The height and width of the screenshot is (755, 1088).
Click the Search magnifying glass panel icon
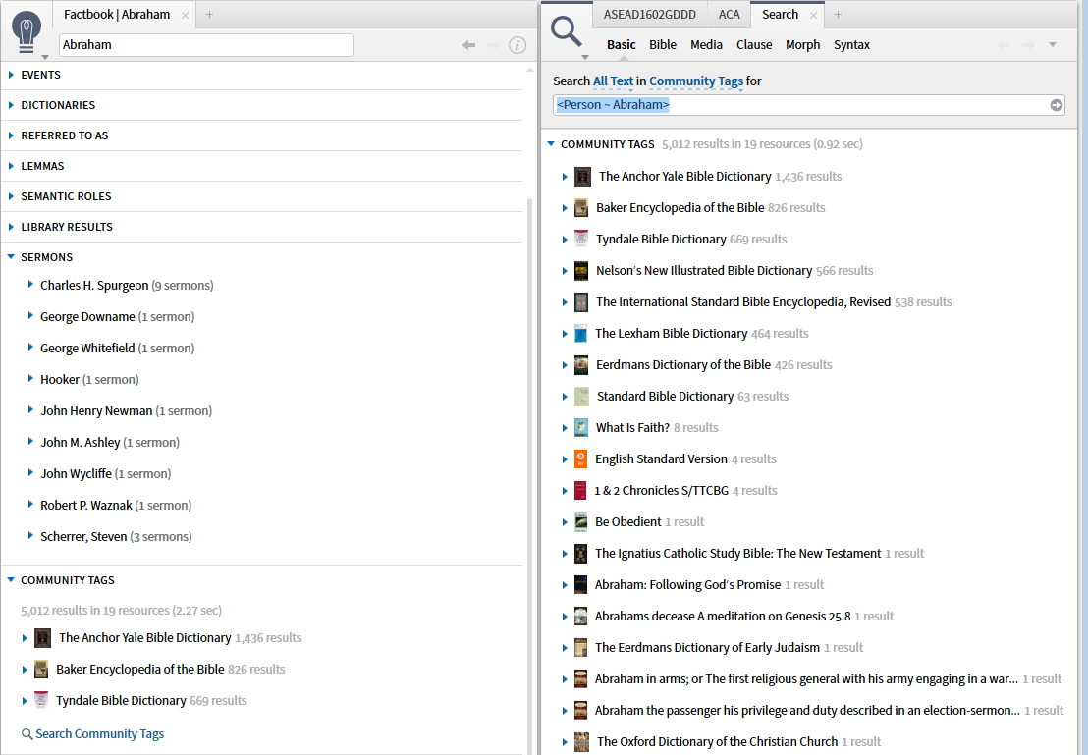(567, 32)
